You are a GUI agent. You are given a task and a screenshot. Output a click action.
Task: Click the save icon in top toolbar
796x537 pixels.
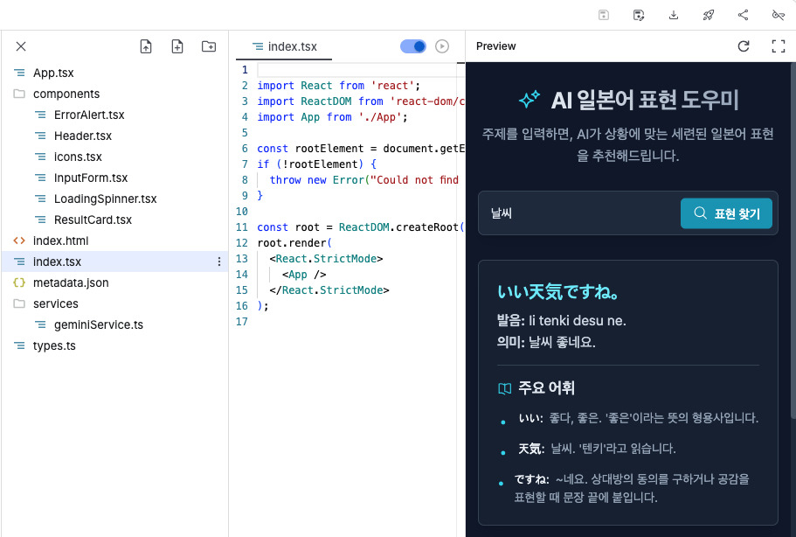point(604,15)
